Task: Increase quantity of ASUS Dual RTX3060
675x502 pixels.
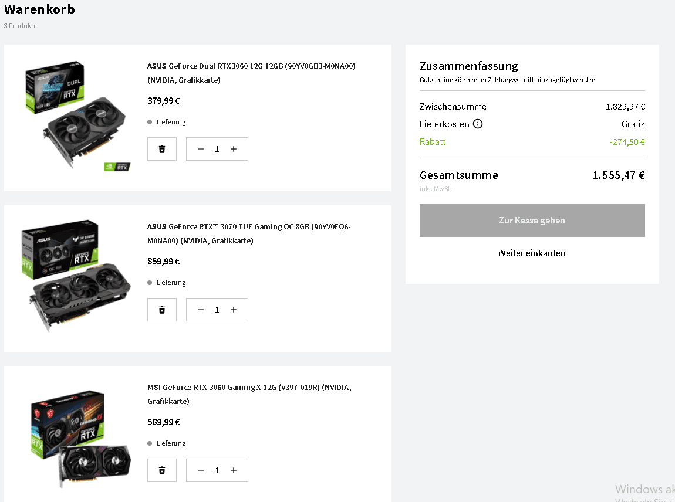Action: tap(234, 149)
